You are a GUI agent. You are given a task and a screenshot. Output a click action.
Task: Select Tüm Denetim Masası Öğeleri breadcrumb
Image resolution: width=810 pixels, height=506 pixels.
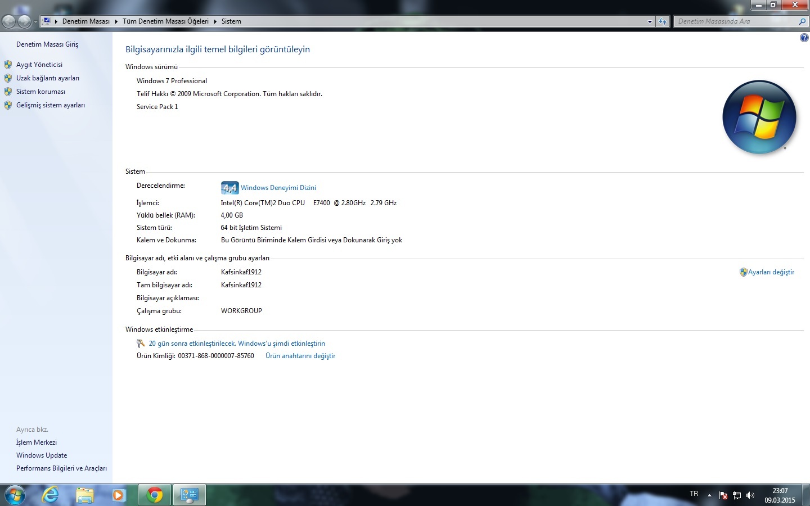coord(165,21)
